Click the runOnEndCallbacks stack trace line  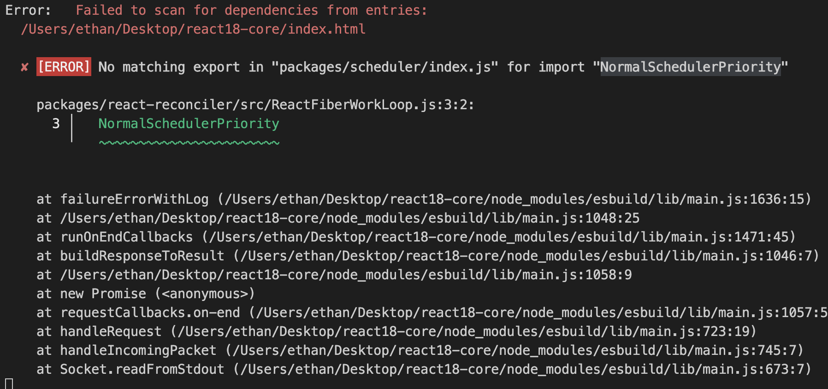[x=416, y=237]
